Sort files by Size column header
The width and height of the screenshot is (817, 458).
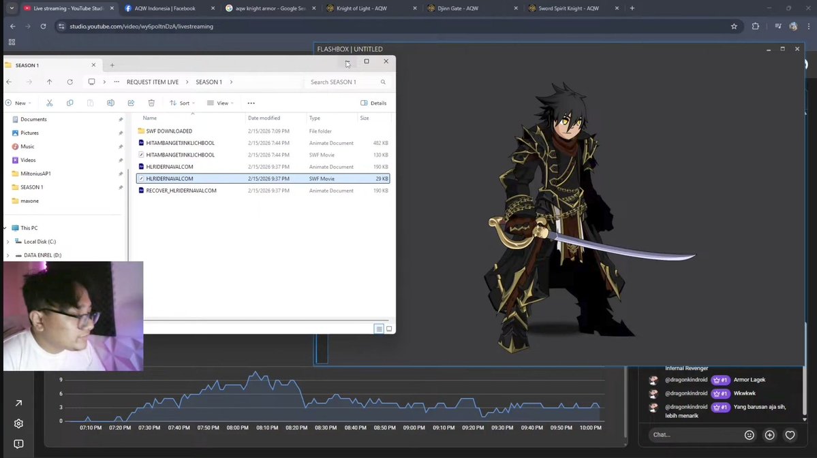click(365, 118)
